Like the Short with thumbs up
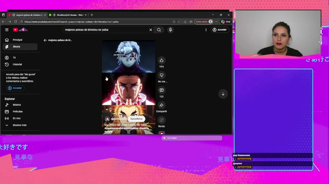This screenshot has height=184, width=329. point(161,60)
